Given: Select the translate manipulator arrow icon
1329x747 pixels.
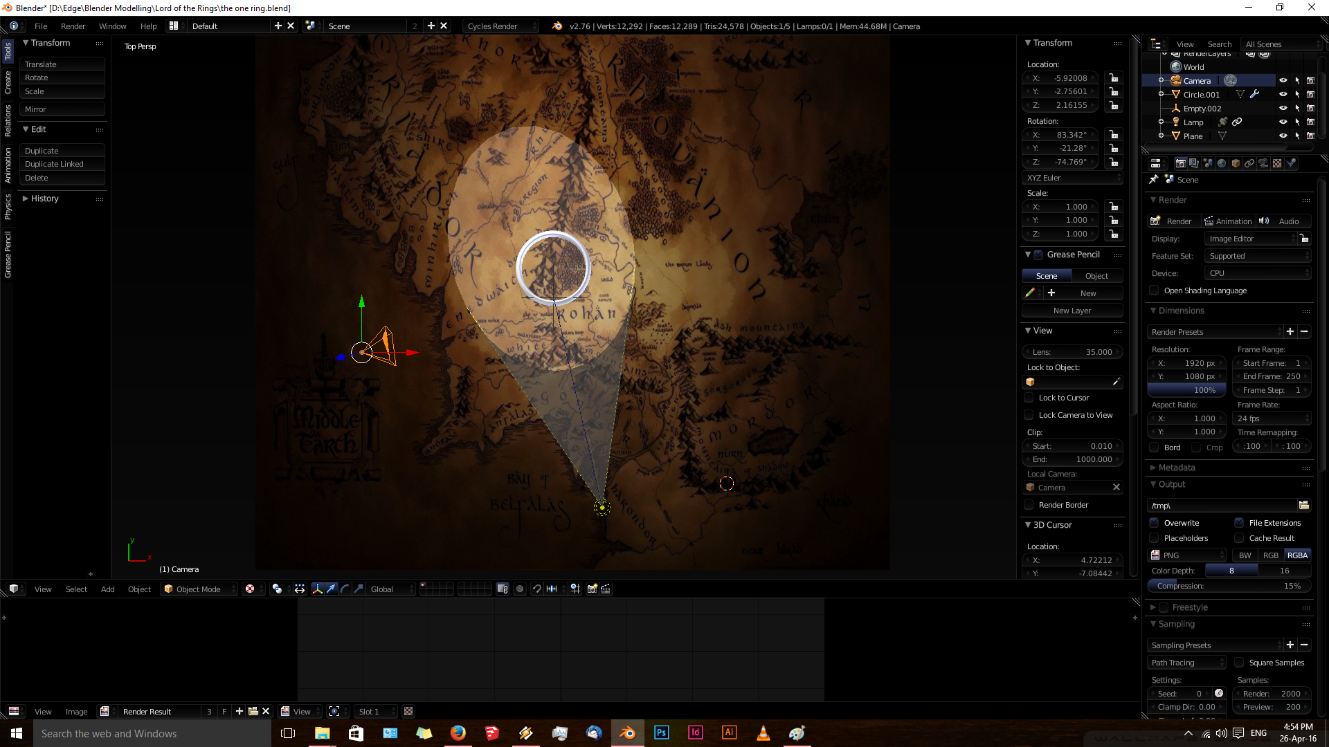Looking at the screenshot, I should [x=331, y=589].
